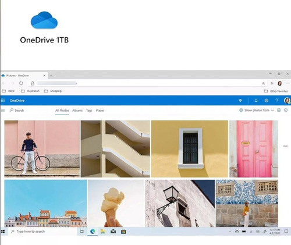Select the All Photos tab

62,111
